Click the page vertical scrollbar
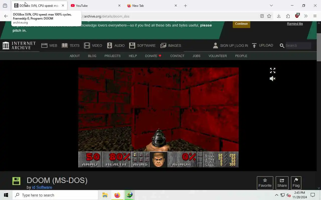This screenshot has height=200, width=321. [319, 47]
